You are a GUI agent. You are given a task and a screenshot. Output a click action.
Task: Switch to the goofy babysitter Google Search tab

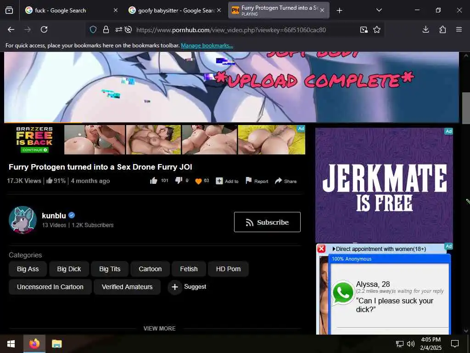(175, 10)
